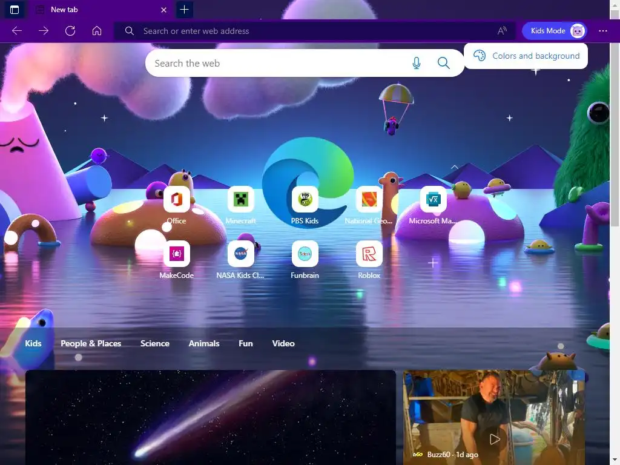
Task: Open the Buzz60 video card
Action: tap(493, 417)
